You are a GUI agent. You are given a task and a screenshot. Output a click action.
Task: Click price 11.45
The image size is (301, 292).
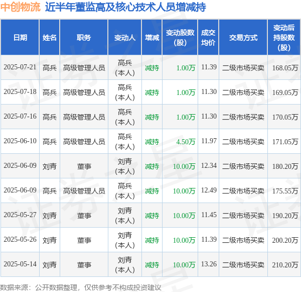coord(209,215)
